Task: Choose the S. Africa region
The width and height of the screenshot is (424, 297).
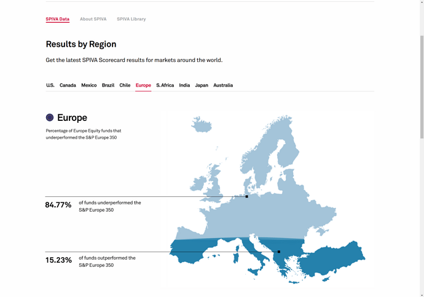Action: point(165,85)
